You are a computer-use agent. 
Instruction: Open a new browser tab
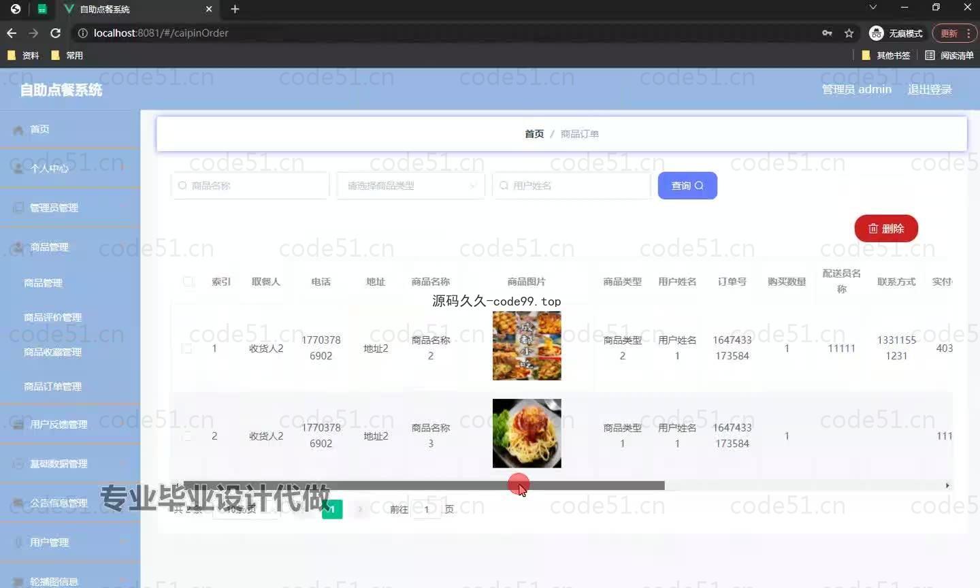point(235,9)
